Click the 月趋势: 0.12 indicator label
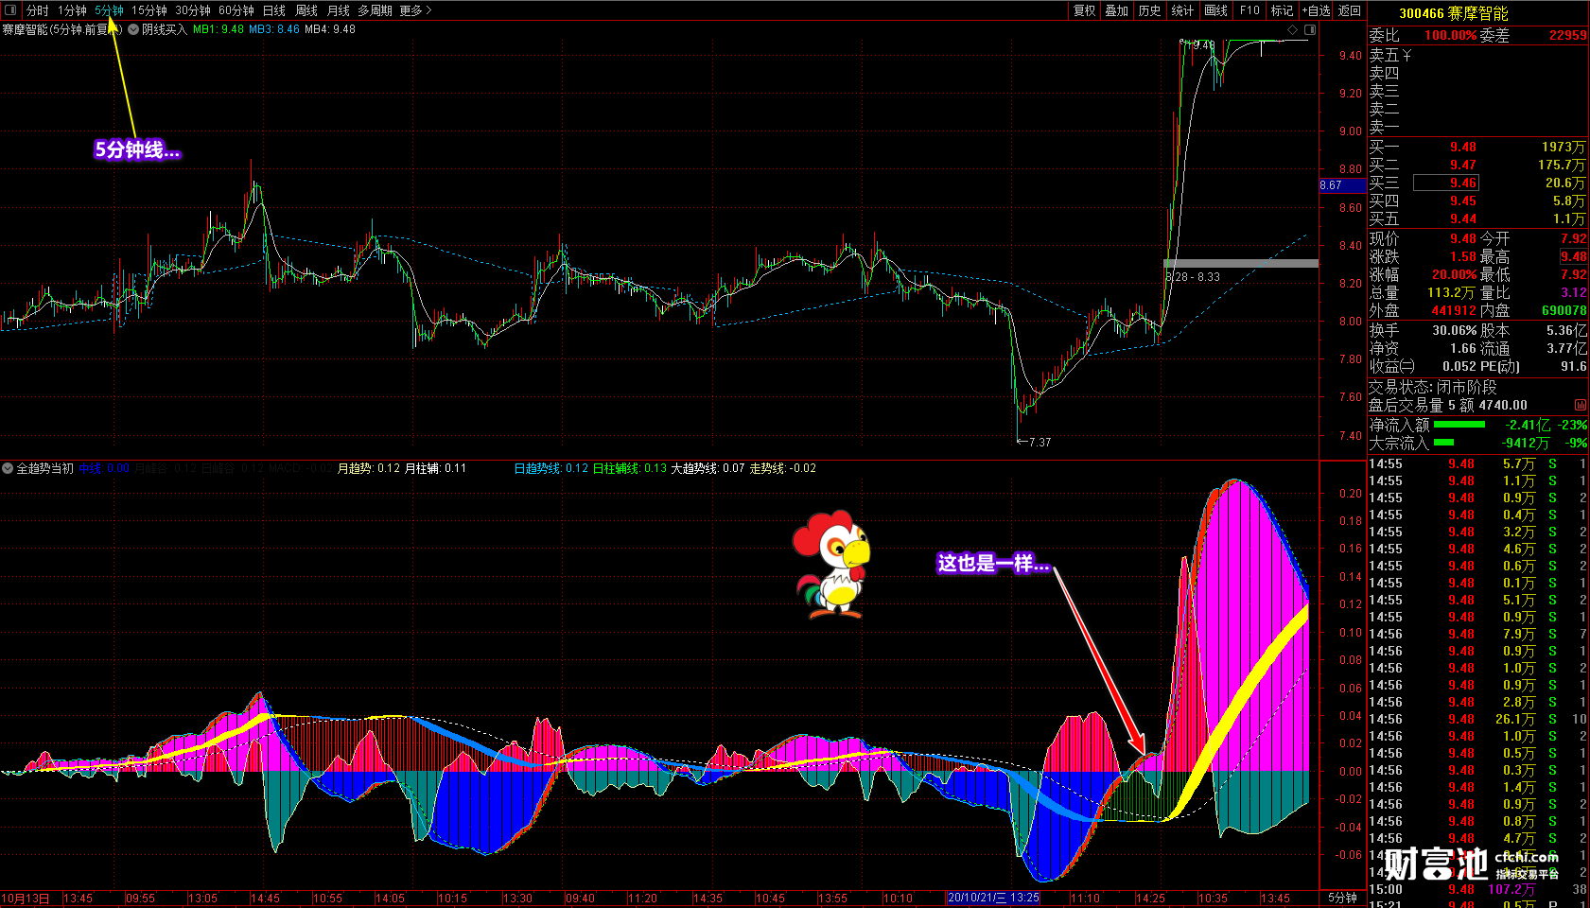This screenshot has width=1590, height=908. [369, 468]
